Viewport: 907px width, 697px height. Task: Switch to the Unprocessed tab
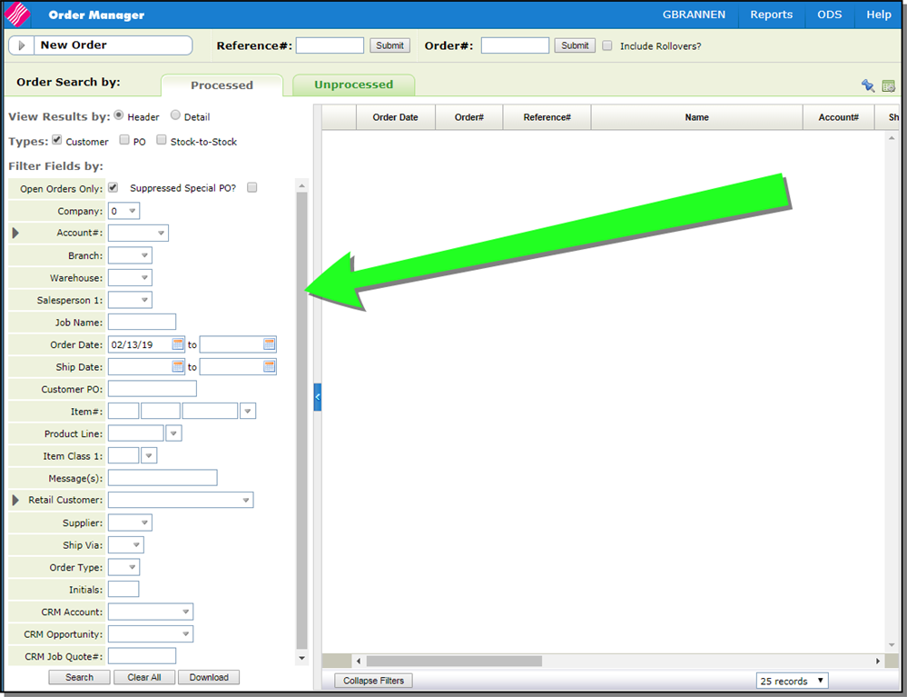[x=353, y=85]
